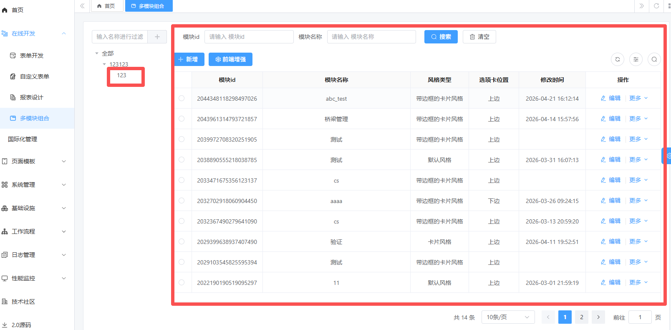Select the radio button for 桥梁管理 row
The height and width of the screenshot is (330, 671).
pyautogui.click(x=182, y=119)
